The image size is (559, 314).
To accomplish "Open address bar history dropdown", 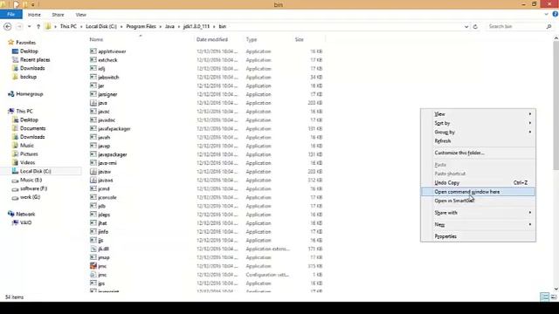I will tap(466, 26).
